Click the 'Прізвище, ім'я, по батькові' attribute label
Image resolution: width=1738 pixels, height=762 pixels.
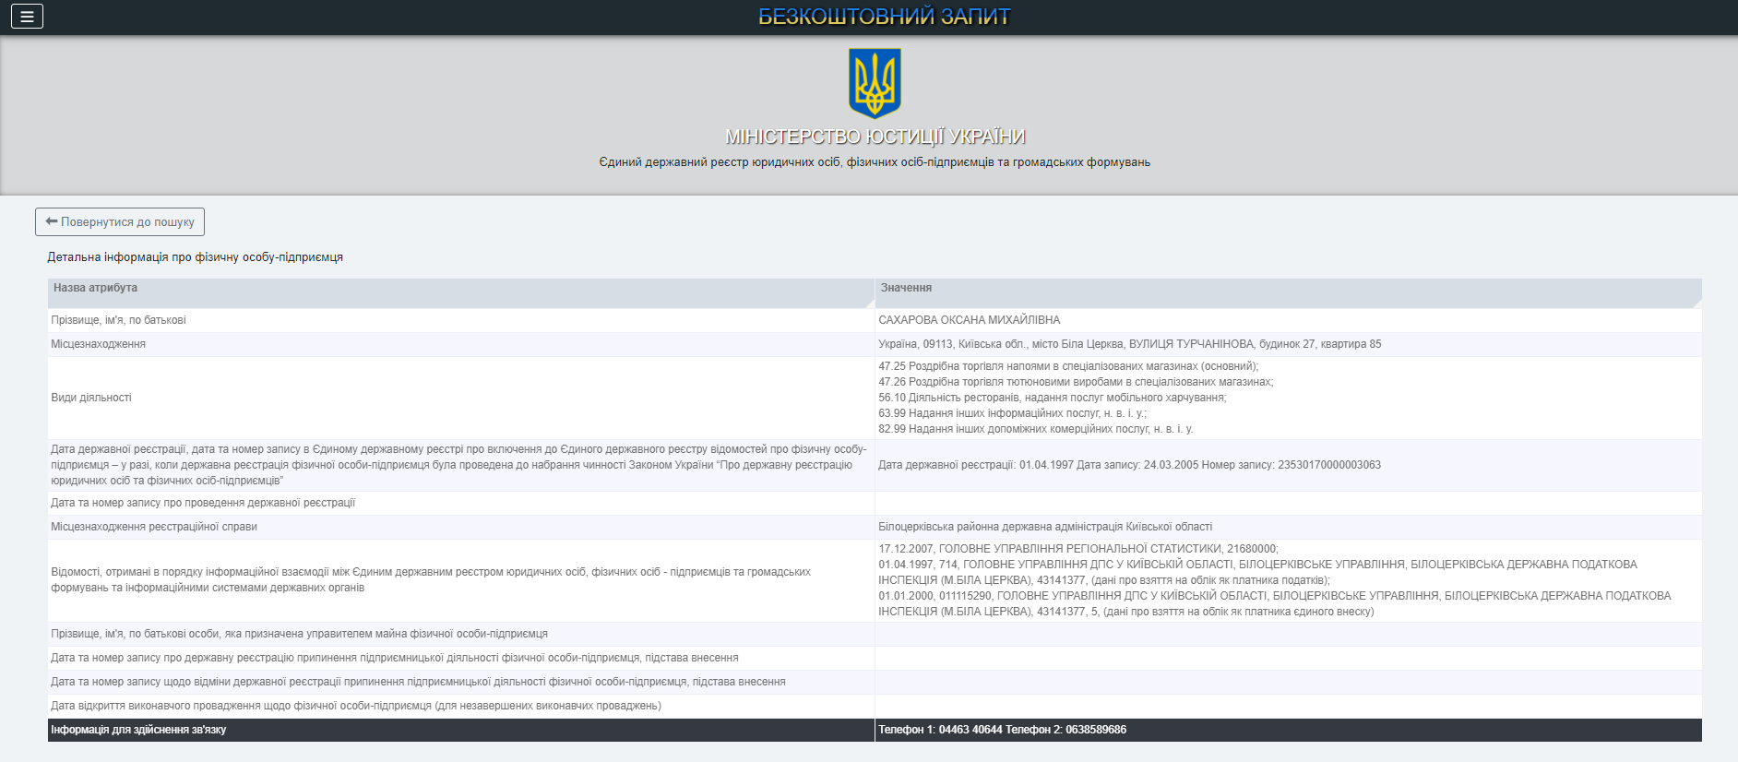coord(118,320)
